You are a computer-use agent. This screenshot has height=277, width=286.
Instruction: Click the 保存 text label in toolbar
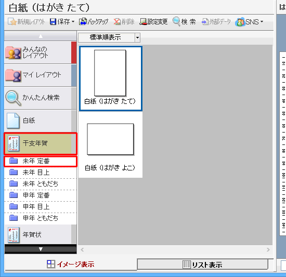(x=63, y=22)
